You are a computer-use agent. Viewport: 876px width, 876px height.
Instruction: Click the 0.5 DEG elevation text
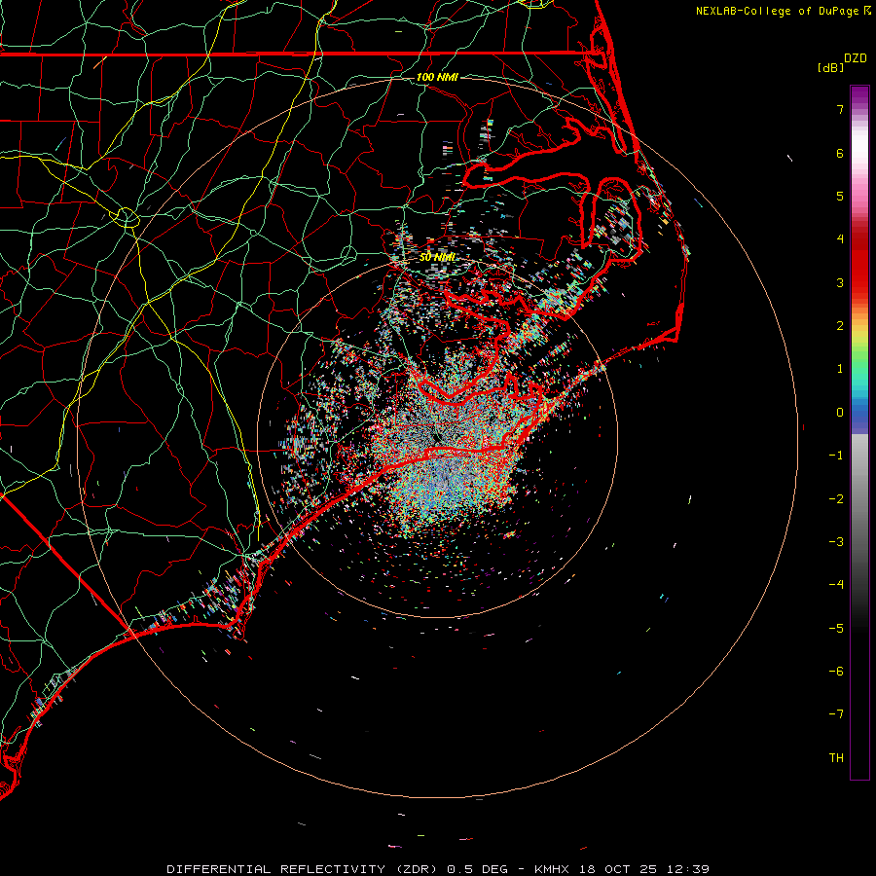(478, 869)
